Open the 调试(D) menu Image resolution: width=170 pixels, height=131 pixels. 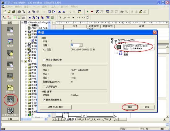(45, 7)
